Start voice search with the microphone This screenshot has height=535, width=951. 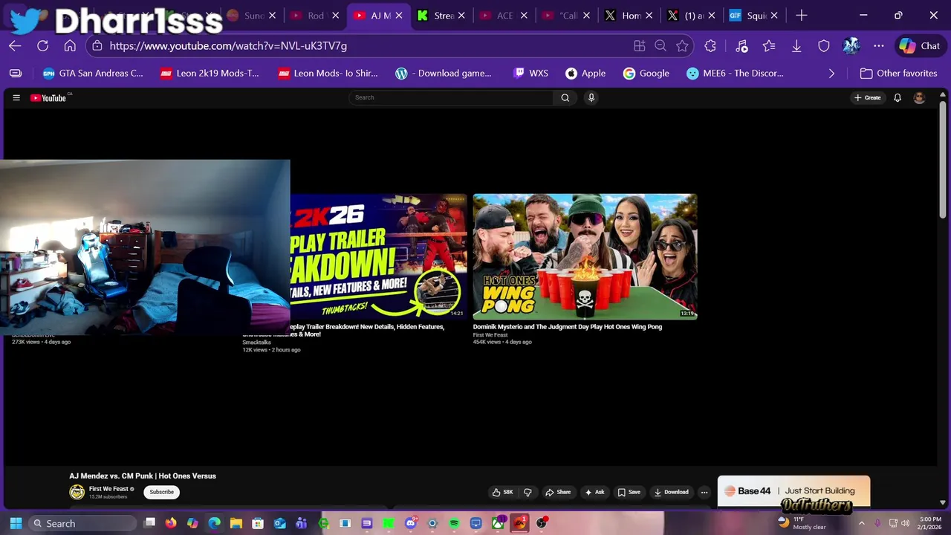coord(591,97)
